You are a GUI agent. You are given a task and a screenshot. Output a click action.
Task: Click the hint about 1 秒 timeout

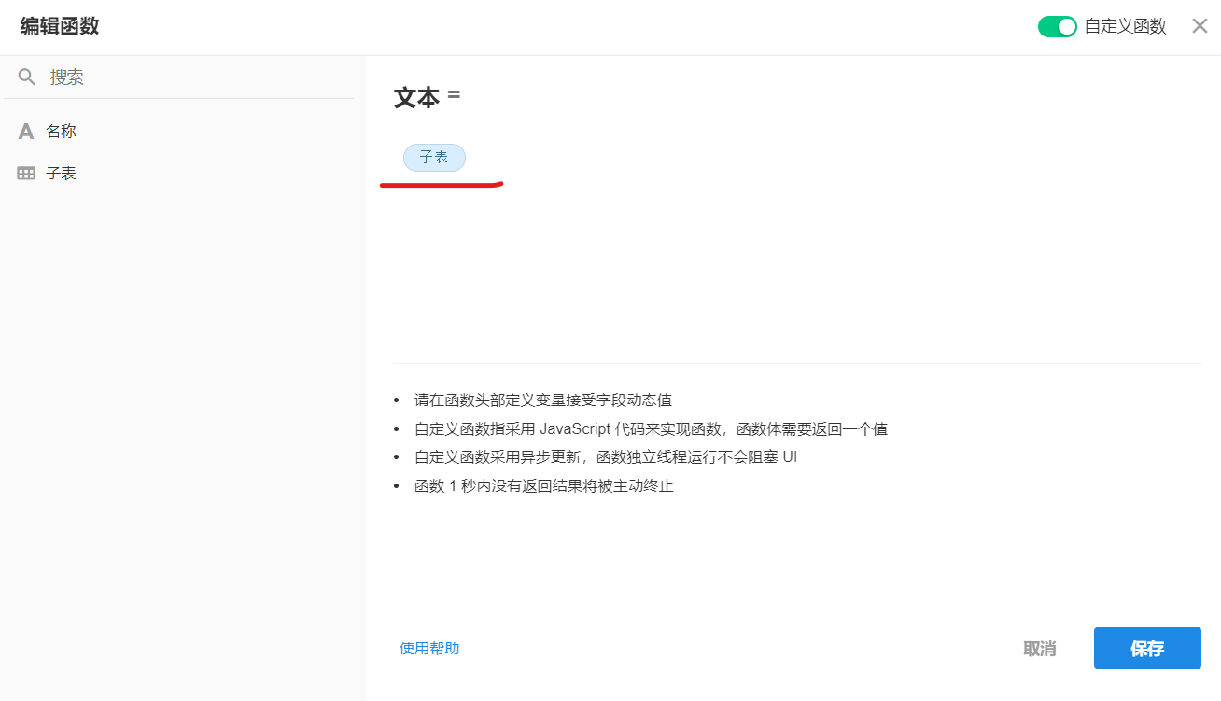pyautogui.click(x=543, y=486)
